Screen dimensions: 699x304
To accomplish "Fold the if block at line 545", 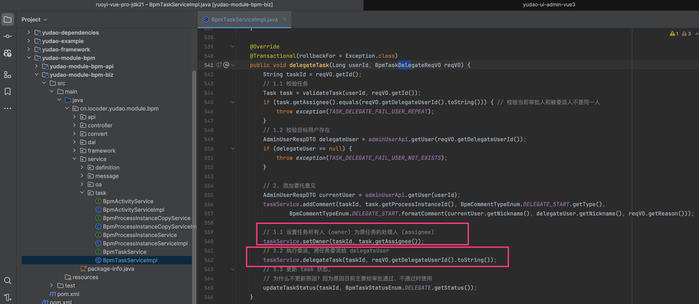I will tap(233, 102).
